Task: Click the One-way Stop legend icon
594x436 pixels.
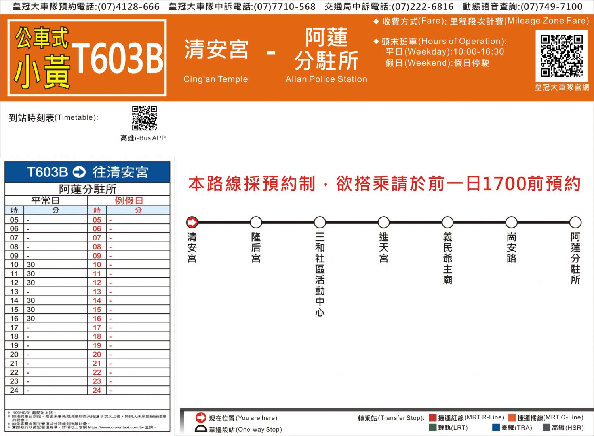Action: click(201, 429)
